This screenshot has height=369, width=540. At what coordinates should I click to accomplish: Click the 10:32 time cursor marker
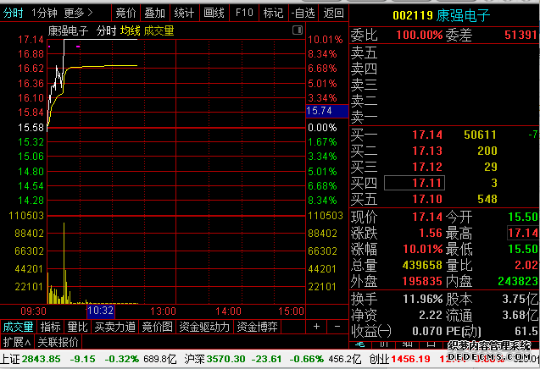pos(100,311)
